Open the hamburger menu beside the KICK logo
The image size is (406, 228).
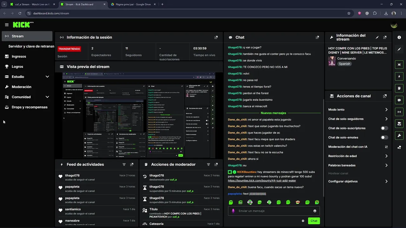pos(7,25)
